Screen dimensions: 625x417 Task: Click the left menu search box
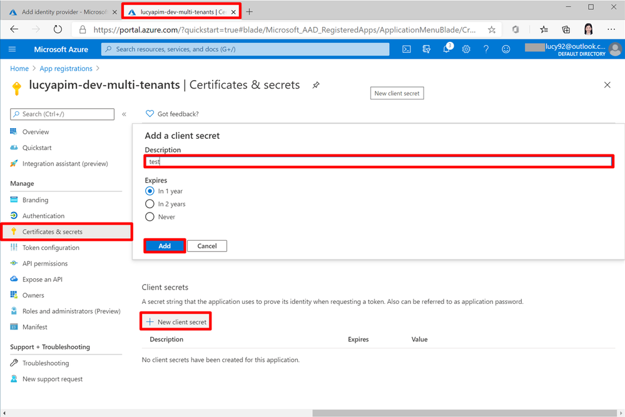pos(62,114)
